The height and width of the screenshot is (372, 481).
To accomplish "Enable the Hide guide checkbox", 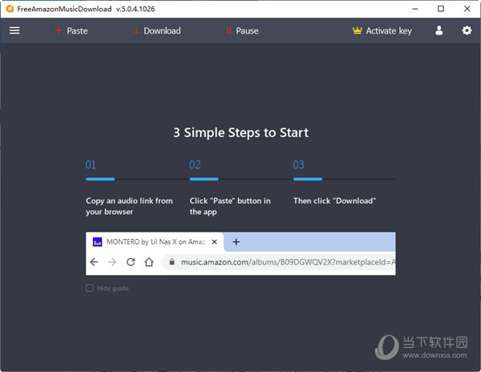I will tap(90, 288).
